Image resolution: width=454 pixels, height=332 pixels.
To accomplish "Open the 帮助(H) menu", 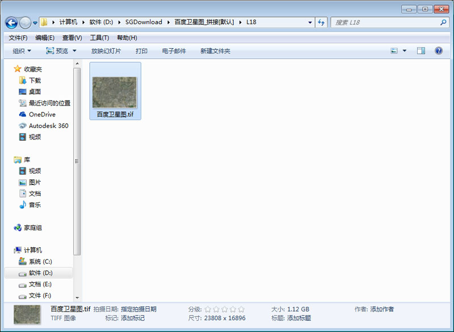I will [127, 37].
